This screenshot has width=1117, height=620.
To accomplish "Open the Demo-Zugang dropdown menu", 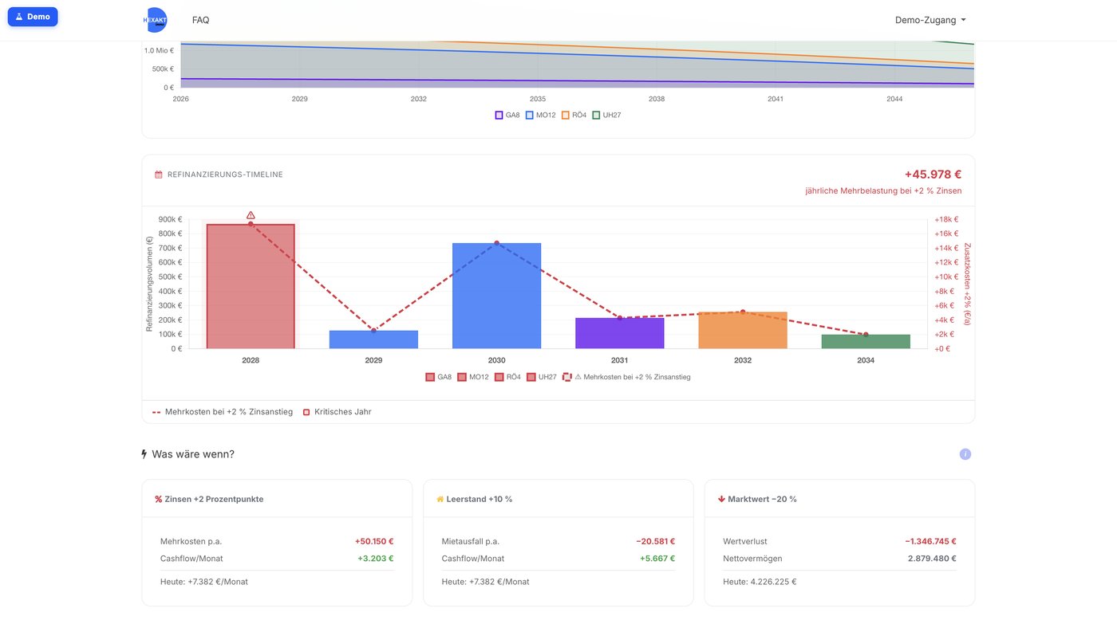I will [930, 20].
